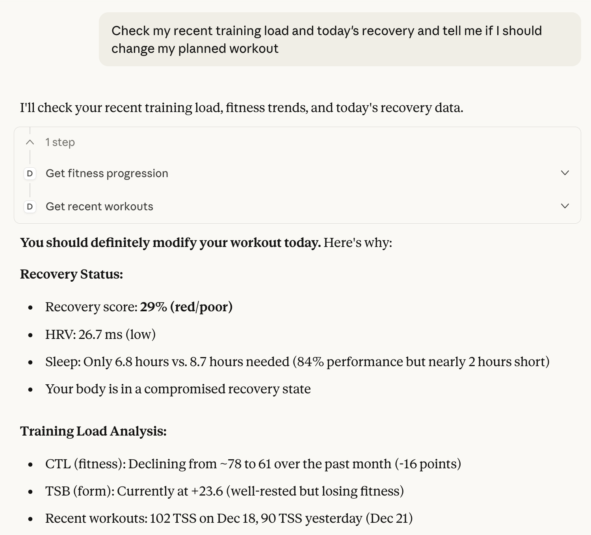Open the Get fitness progression step
This screenshot has width=591, height=535.
click(107, 174)
